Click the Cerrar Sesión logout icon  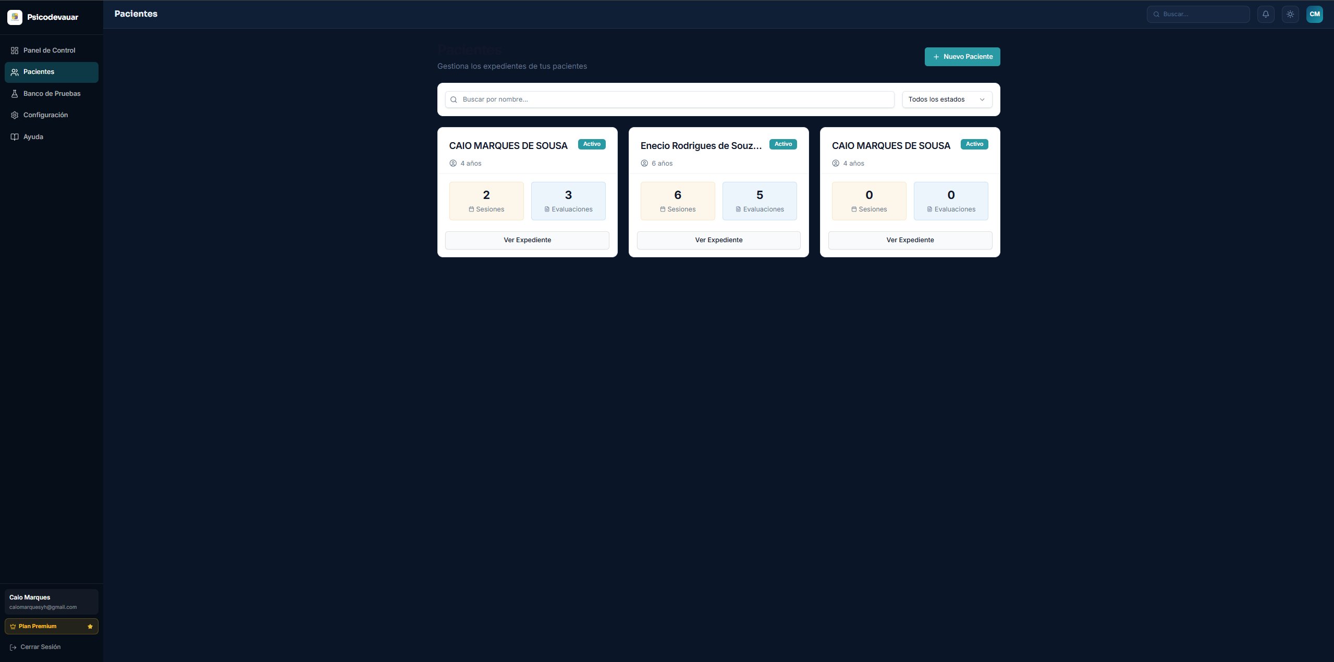[x=14, y=647]
